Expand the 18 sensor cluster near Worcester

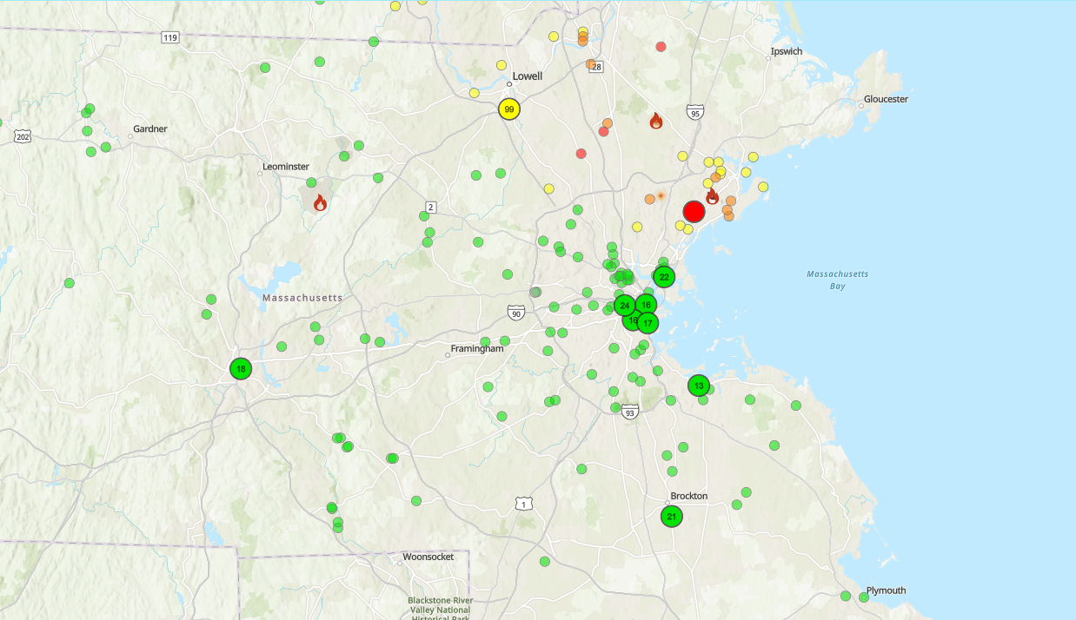coord(240,368)
